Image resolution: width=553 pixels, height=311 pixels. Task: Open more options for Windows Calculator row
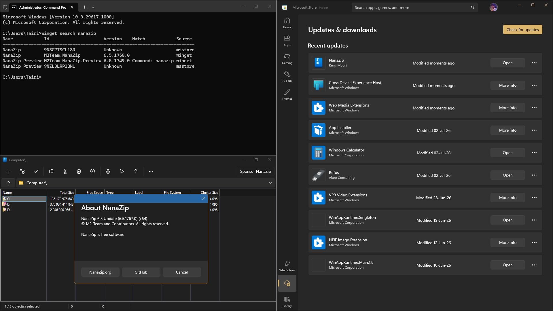pos(534,153)
